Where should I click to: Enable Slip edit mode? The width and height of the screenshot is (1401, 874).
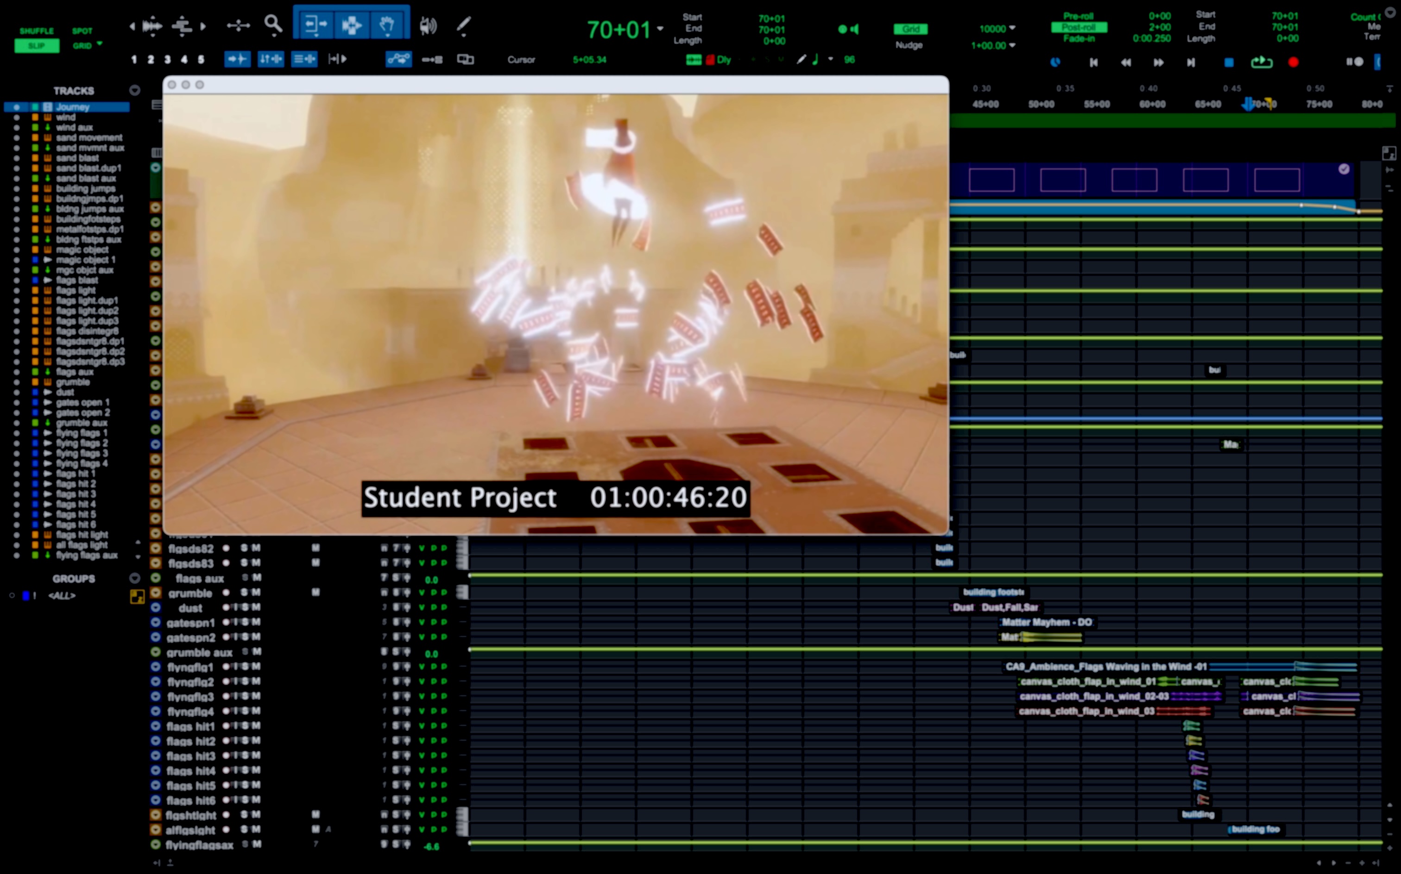(x=37, y=46)
